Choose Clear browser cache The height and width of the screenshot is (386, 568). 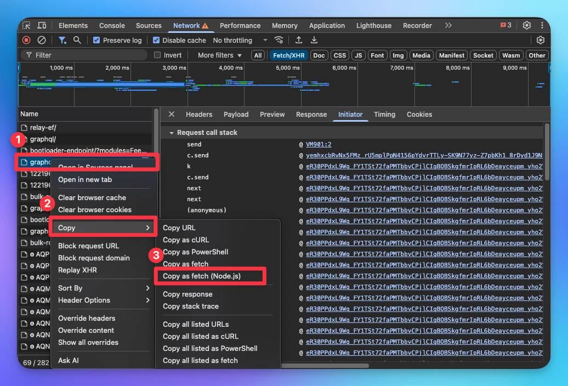point(92,198)
